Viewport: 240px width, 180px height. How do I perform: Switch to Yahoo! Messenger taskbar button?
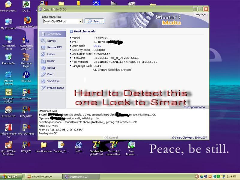[43, 177]
